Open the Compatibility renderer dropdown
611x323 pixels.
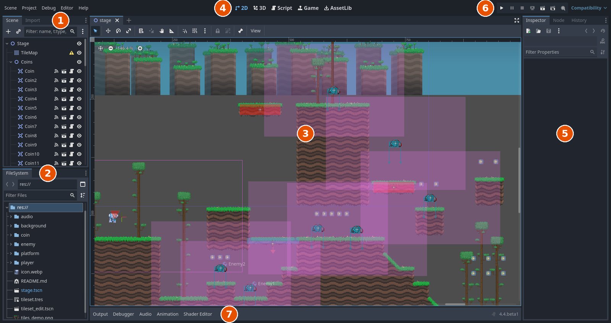pos(589,8)
